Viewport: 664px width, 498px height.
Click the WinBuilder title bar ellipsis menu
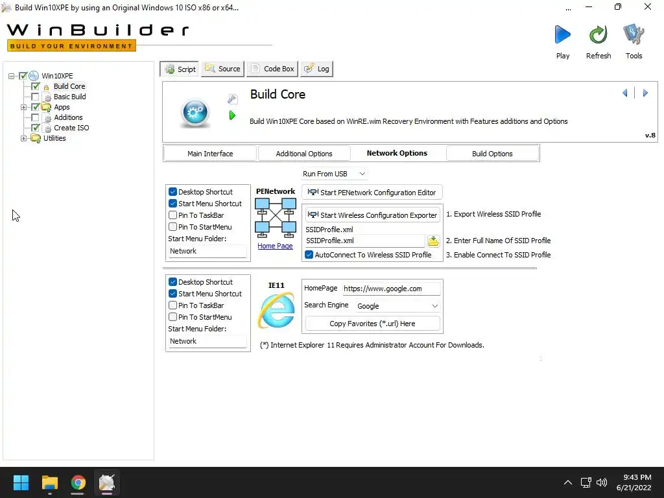click(x=568, y=8)
